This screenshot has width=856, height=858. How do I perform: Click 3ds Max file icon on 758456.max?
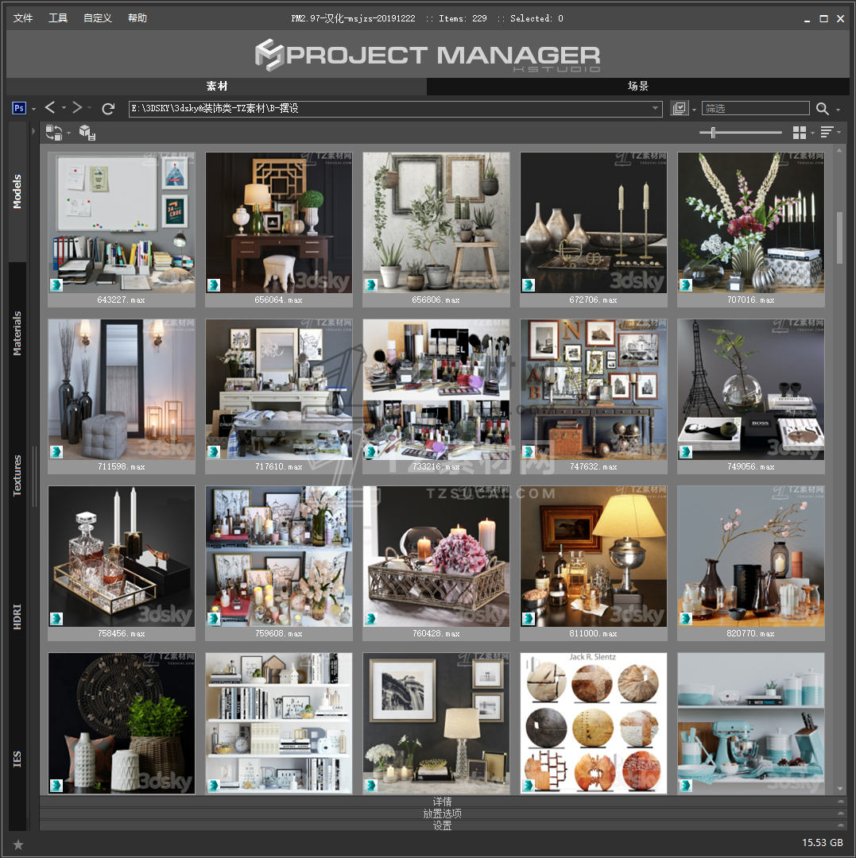(x=56, y=619)
